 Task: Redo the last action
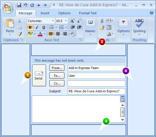tap(32, 5)
